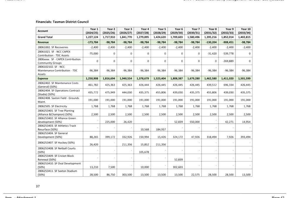Image resolution: width=289 pixels, height=198 pixels.
Task: Select 'SF Cricket Block Renewal (50%)' label
Action: (x=56, y=158)
